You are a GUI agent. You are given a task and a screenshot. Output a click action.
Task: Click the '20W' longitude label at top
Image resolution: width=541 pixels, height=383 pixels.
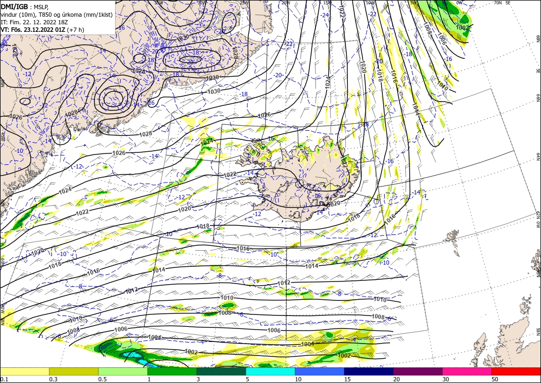pos(285,3)
